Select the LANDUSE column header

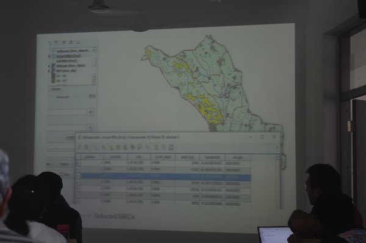point(115,157)
